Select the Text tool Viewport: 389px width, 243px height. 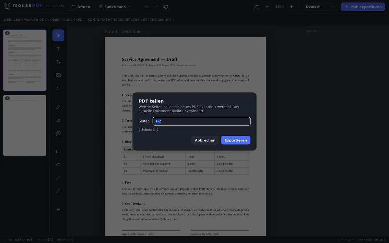[58, 49]
